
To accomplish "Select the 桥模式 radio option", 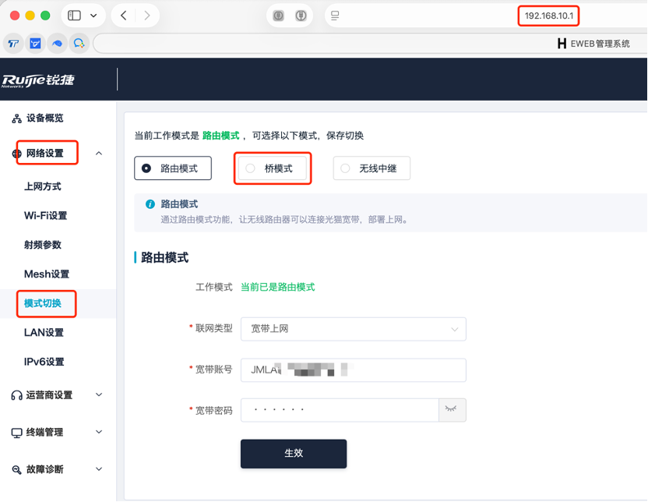I will click(273, 168).
